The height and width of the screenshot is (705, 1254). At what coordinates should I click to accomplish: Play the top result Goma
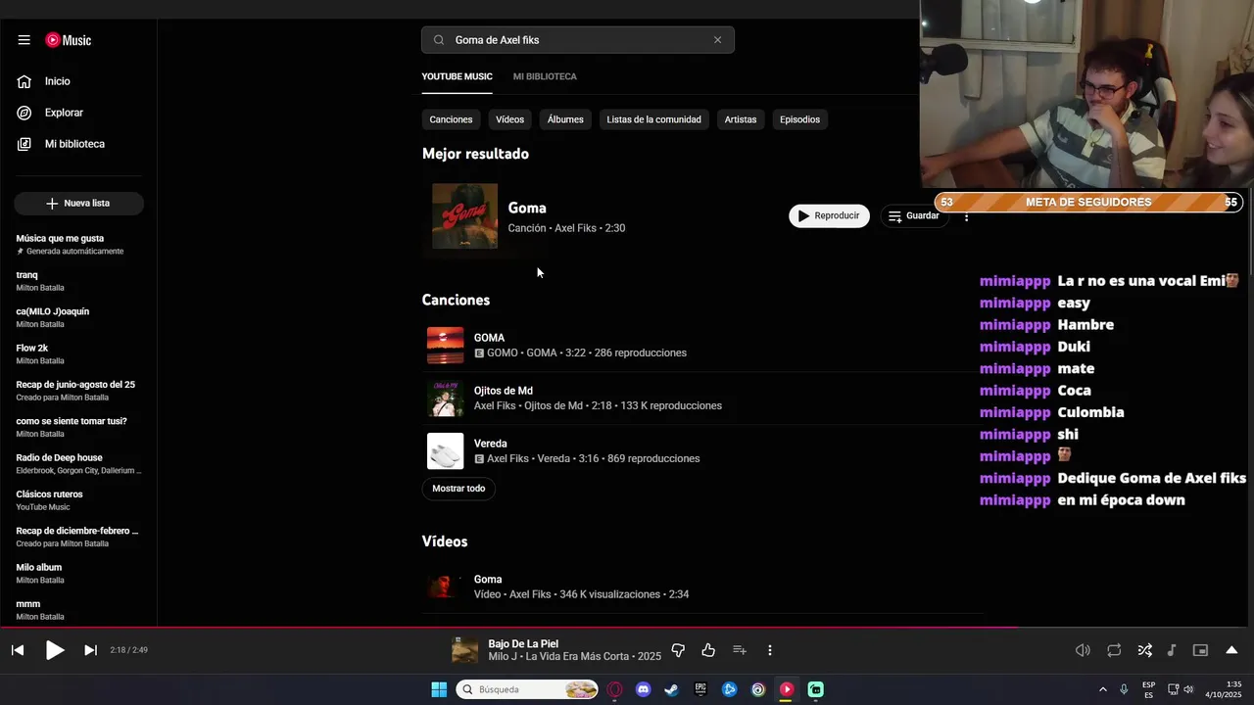coord(829,215)
